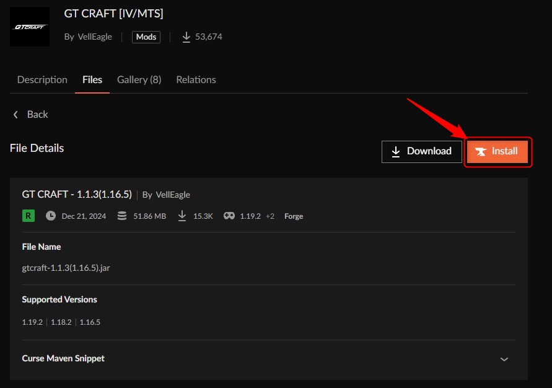Download the file with Download button
This screenshot has height=388, width=552.
422,152
